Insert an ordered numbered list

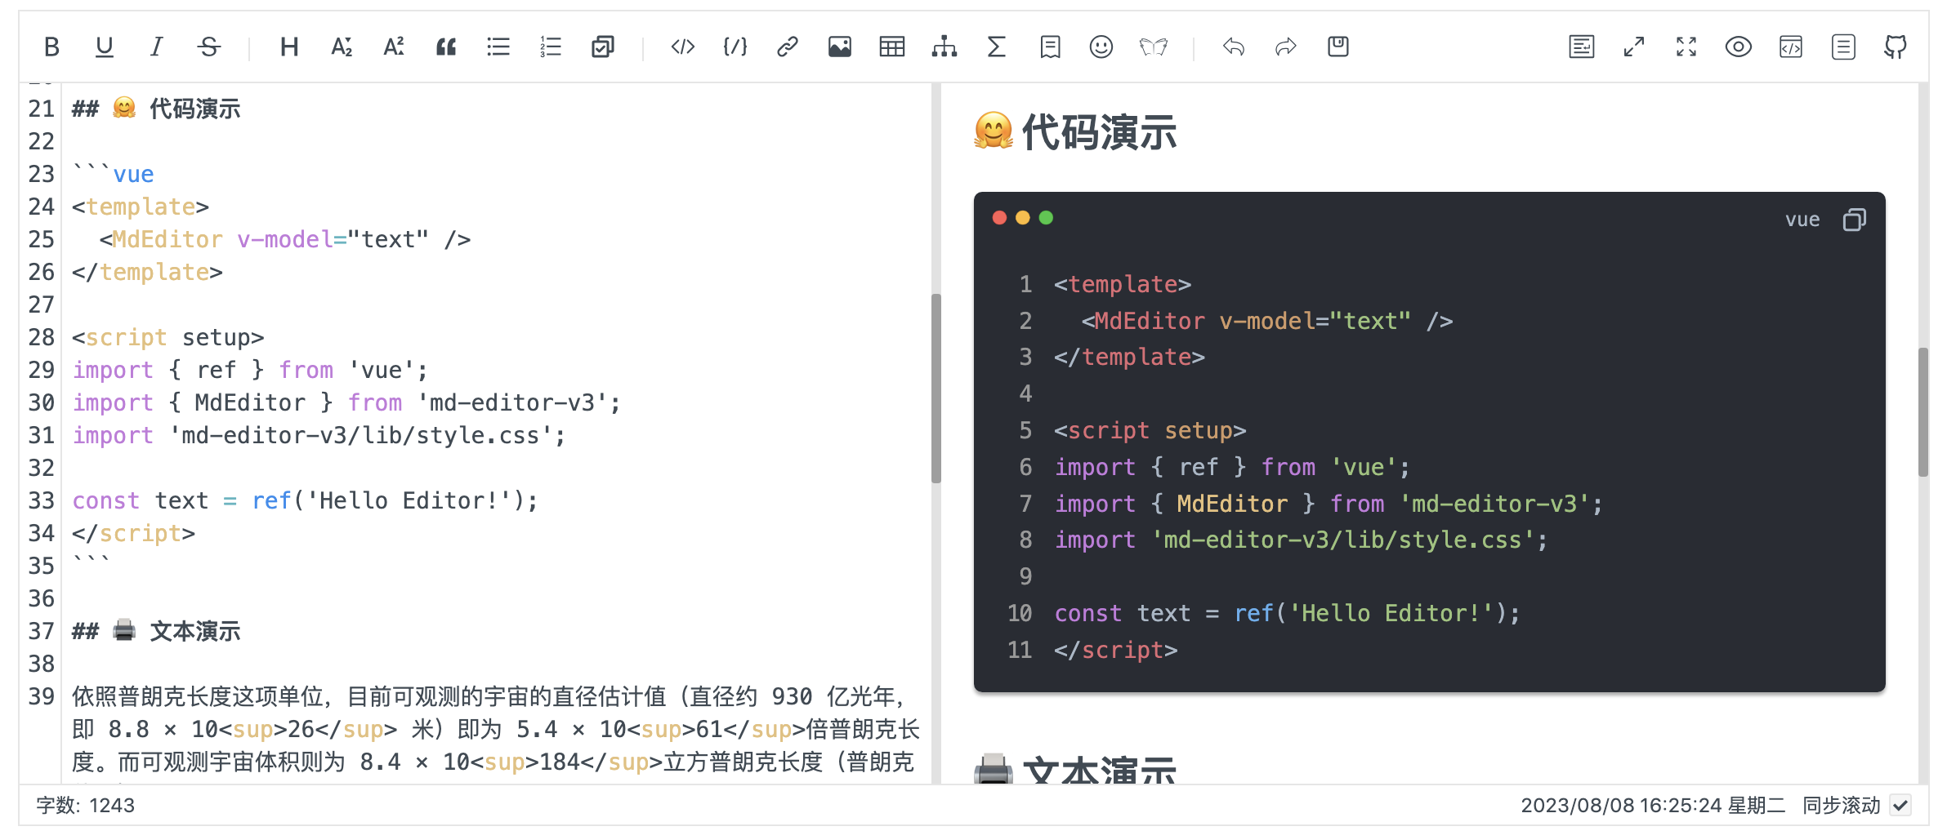click(x=551, y=47)
